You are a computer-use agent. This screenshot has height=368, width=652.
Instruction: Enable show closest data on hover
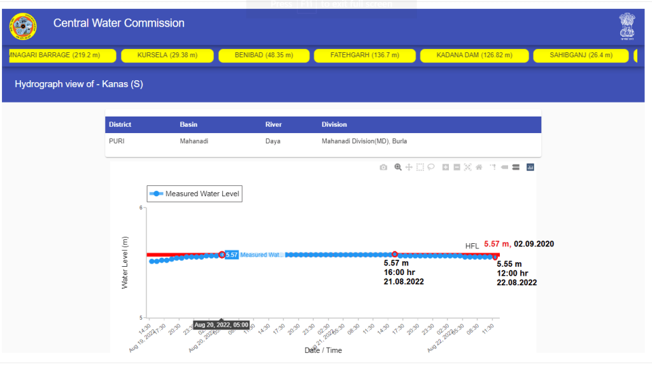click(504, 167)
